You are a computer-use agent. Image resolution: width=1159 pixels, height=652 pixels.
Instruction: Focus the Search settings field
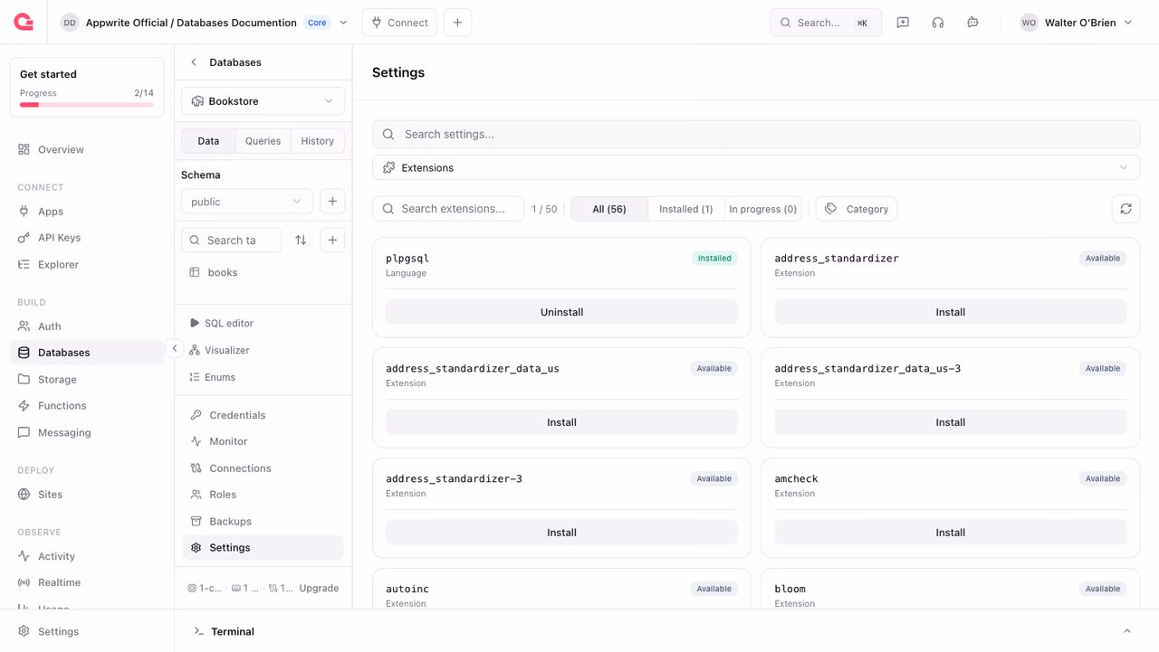tap(756, 134)
